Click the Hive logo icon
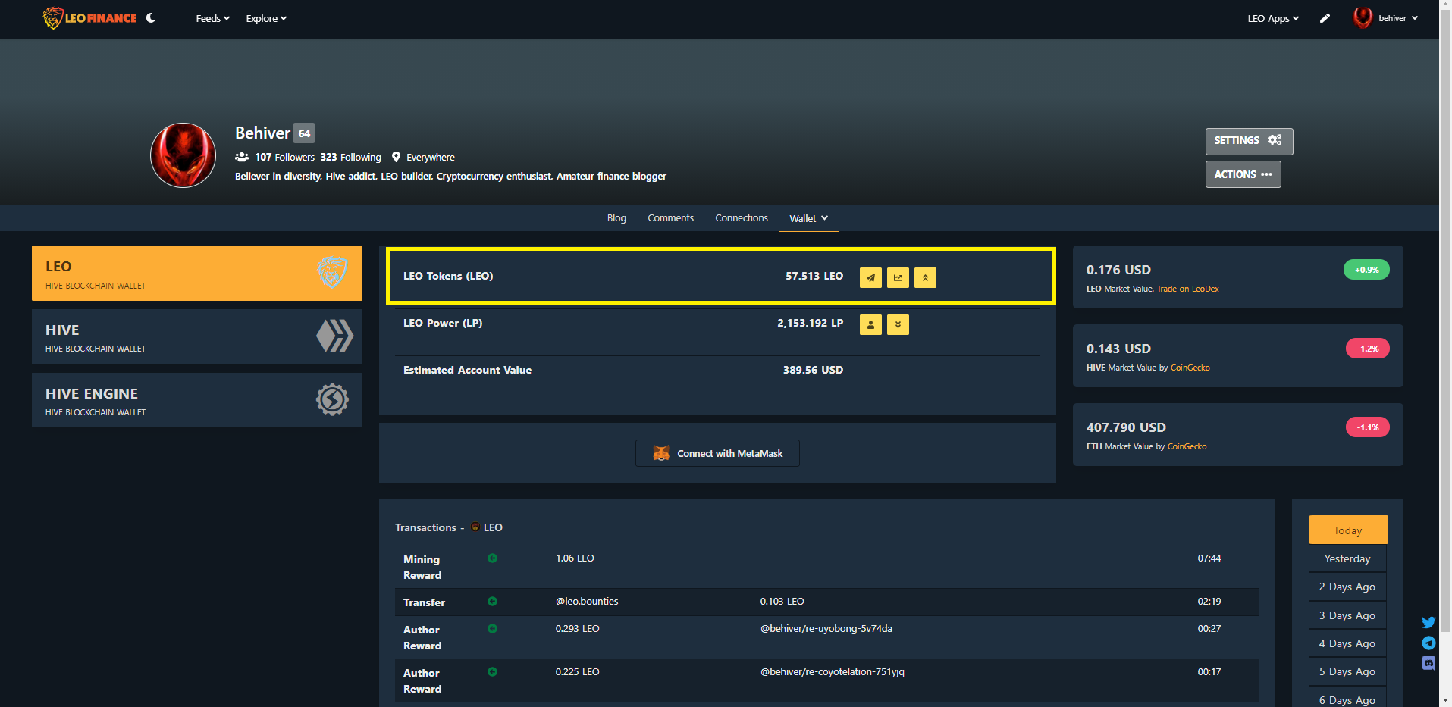Image resolution: width=1452 pixels, height=707 pixels. tap(334, 336)
